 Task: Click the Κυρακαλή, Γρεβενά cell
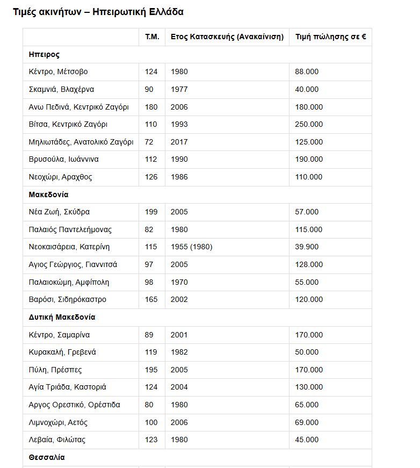[x=63, y=352]
